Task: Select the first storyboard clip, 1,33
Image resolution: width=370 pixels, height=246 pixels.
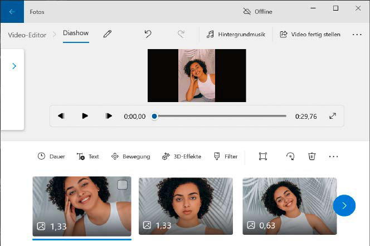Action: point(82,206)
